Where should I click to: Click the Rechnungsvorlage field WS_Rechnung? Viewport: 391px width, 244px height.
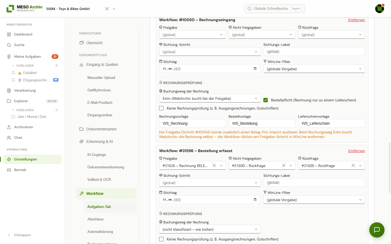193,123
